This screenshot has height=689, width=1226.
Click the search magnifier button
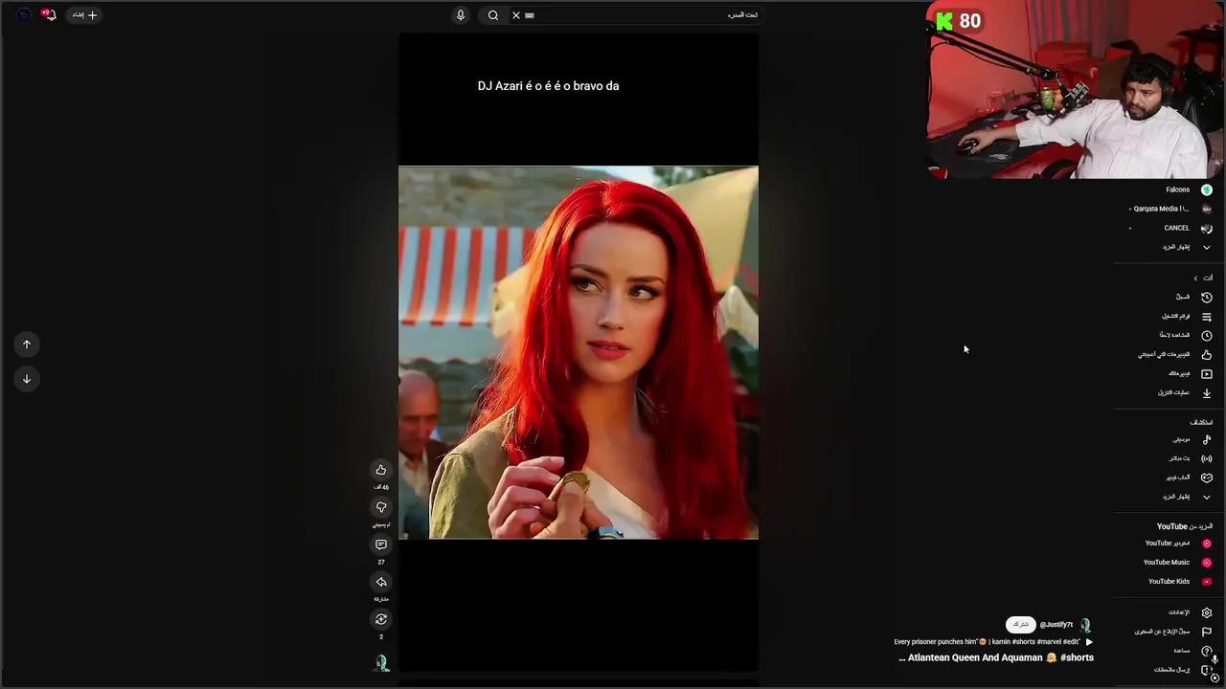pyautogui.click(x=493, y=15)
